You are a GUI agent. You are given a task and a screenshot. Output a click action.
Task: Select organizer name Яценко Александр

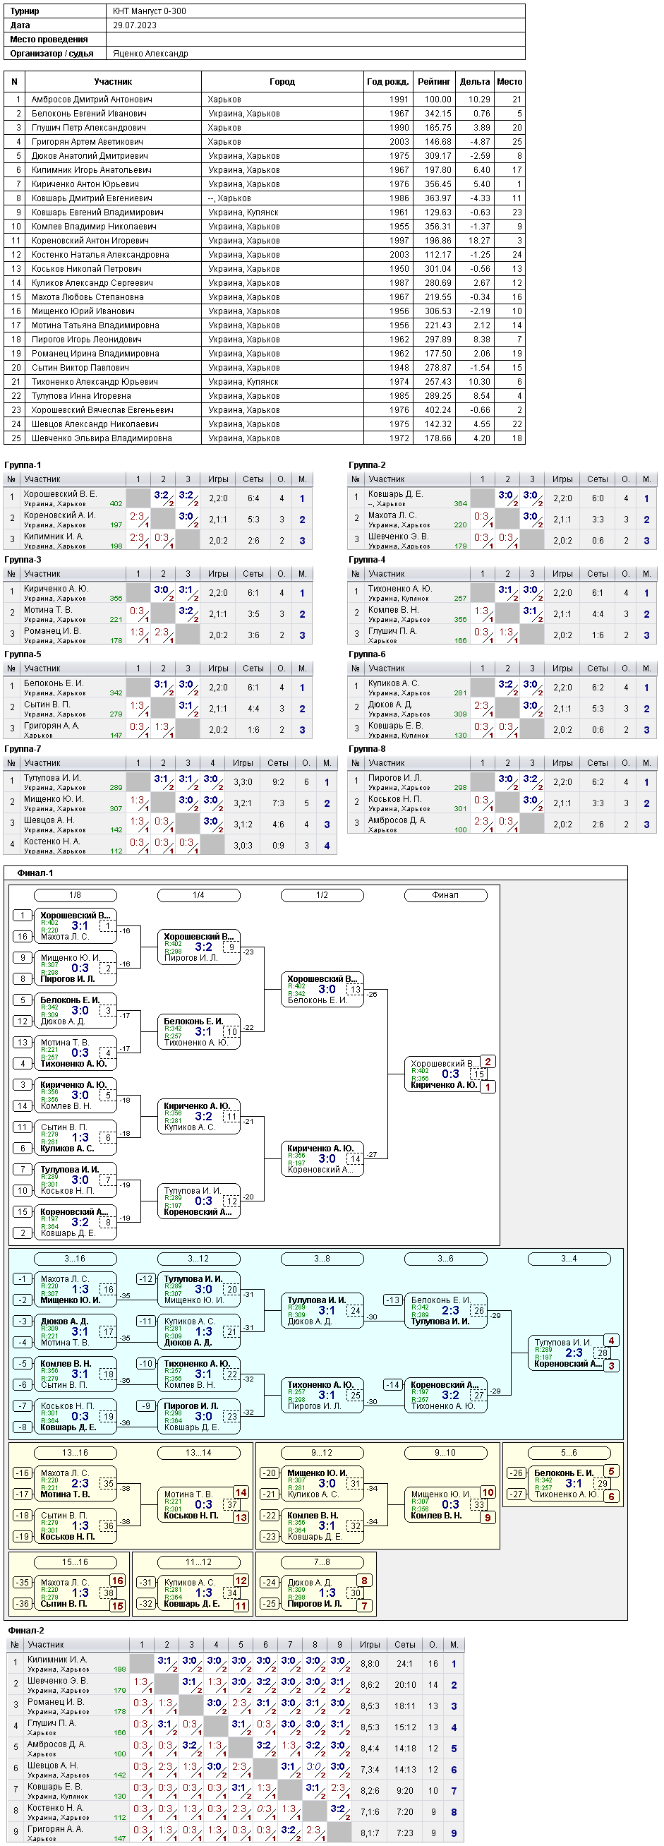150,54
